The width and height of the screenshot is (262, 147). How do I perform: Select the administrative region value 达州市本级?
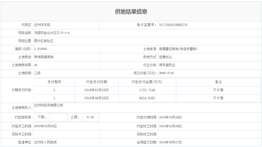click(x=42, y=25)
